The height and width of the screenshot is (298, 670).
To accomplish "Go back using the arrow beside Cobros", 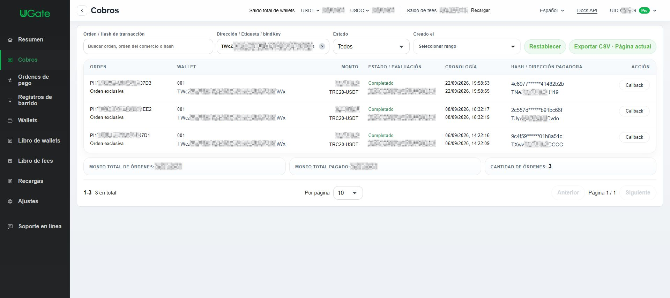I will click(x=82, y=10).
